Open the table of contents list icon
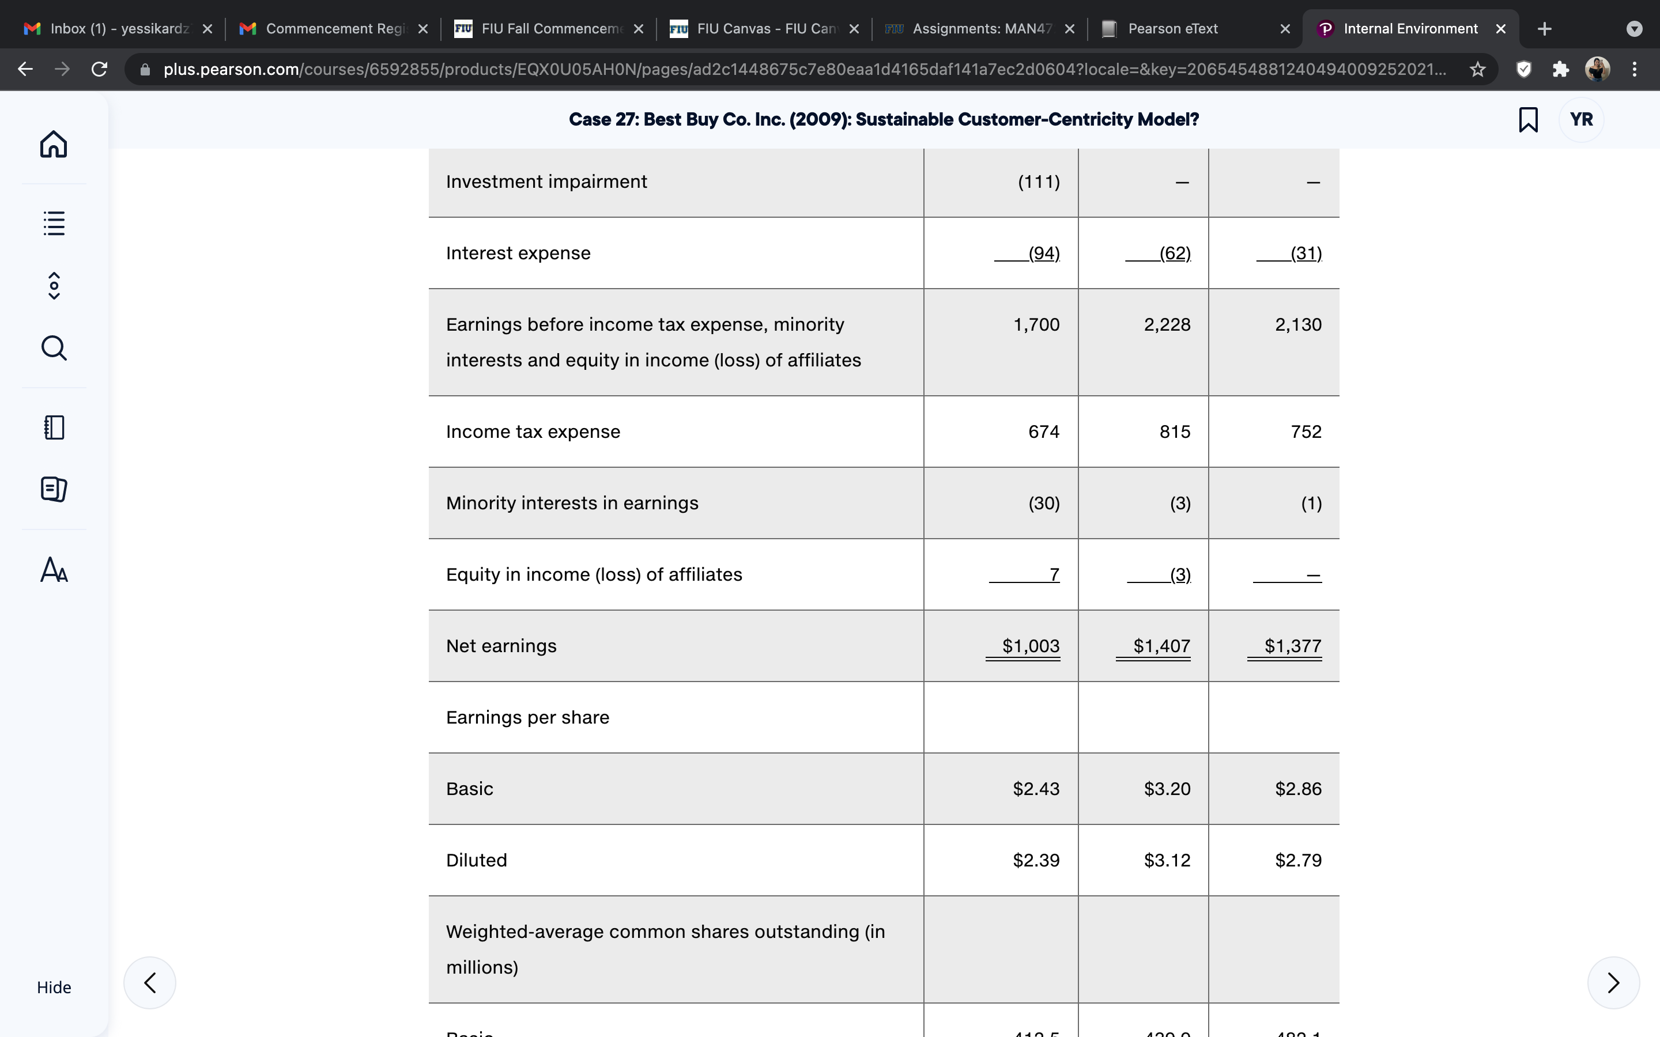 point(54,223)
